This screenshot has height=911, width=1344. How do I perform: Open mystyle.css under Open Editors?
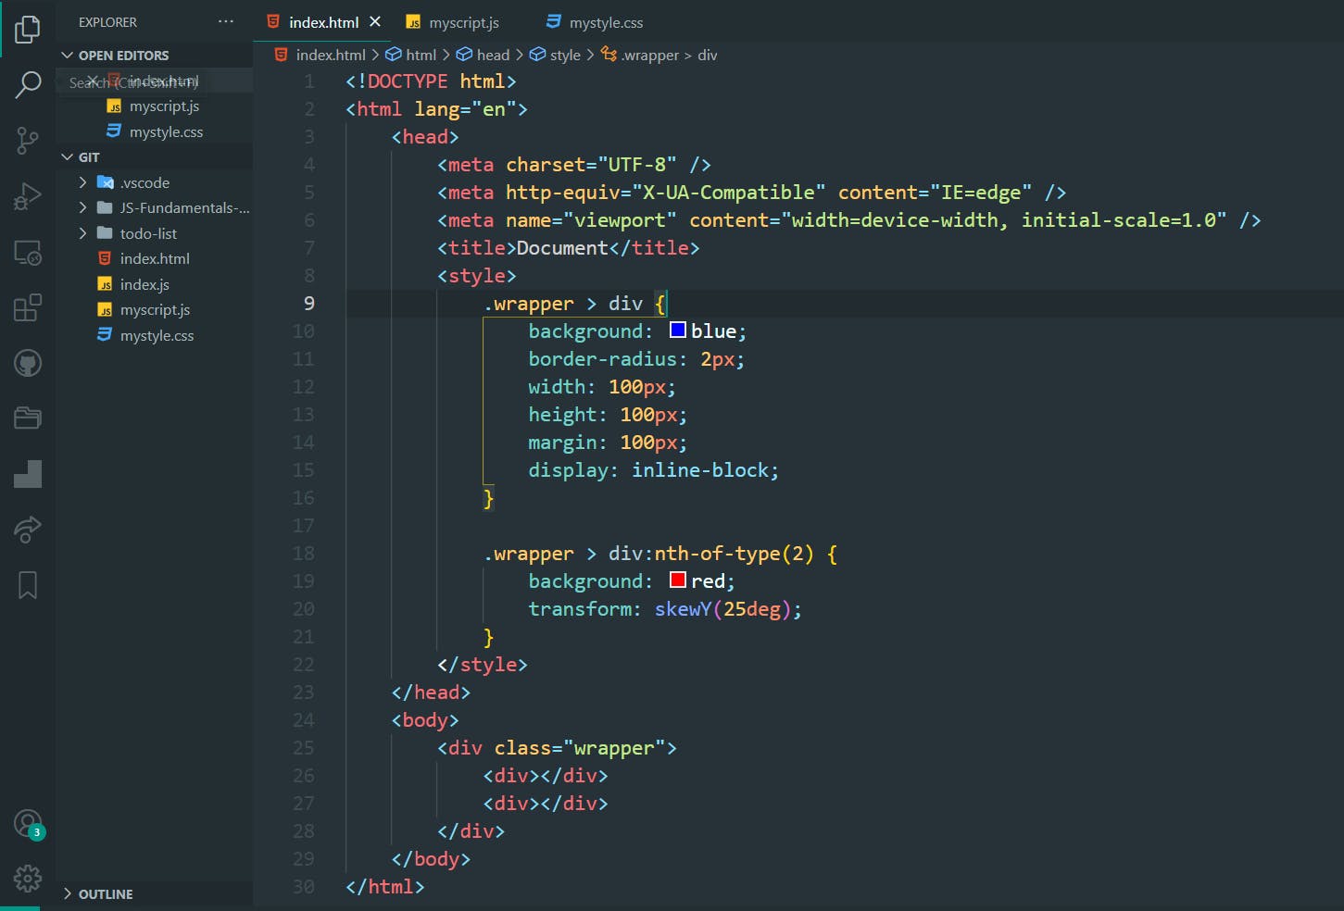(x=156, y=131)
